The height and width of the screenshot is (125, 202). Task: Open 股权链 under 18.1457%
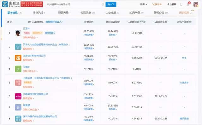click(113, 35)
